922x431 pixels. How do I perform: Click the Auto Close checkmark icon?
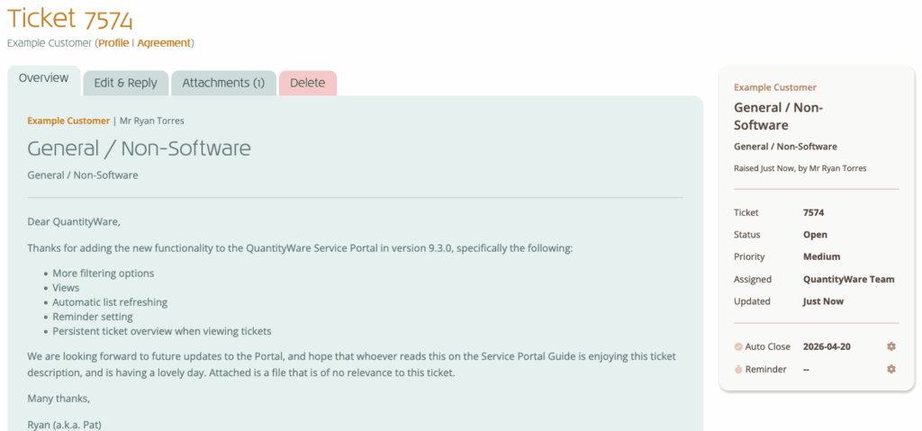(738, 346)
